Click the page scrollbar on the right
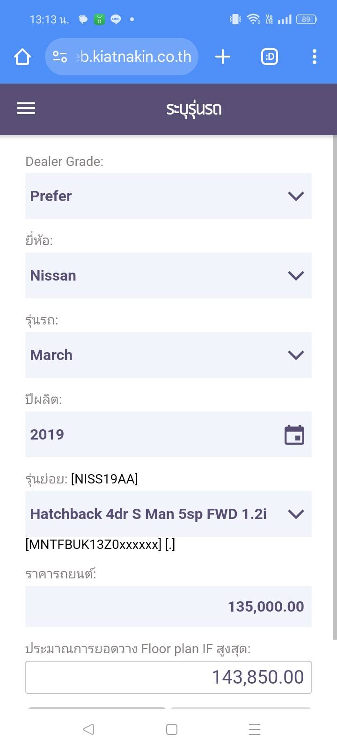337x750 pixels. click(335, 388)
